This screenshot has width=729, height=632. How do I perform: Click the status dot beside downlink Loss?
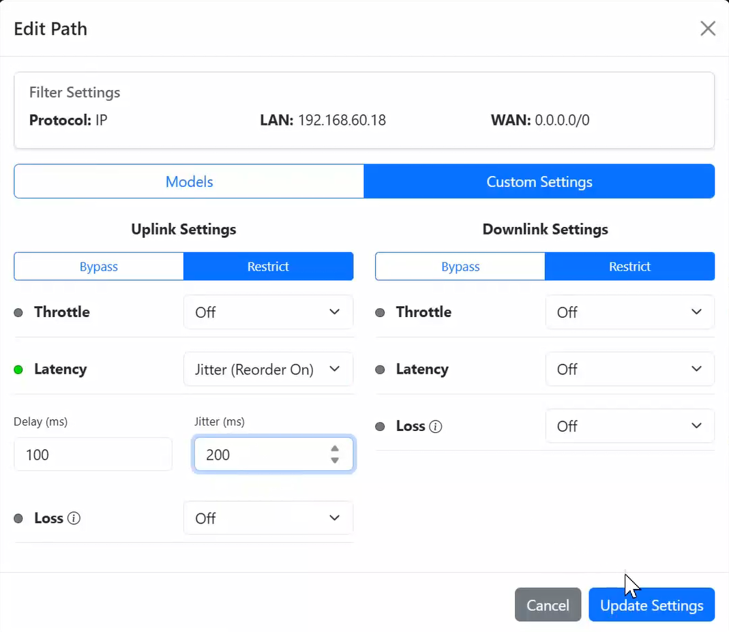point(380,426)
